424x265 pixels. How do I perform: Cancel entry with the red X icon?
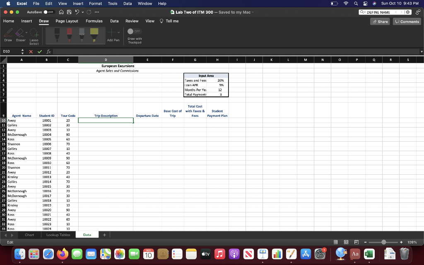click(x=31, y=52)
